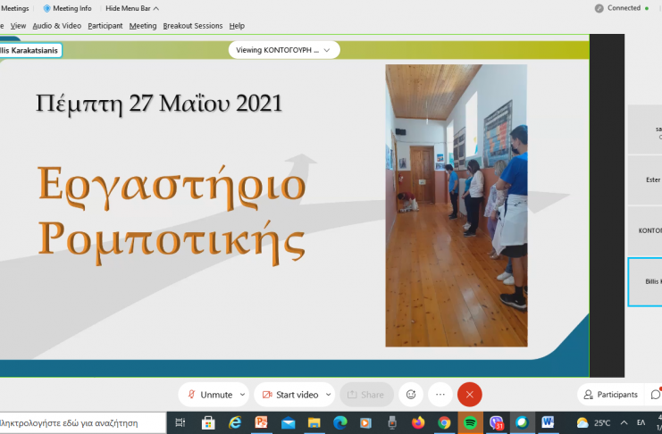Open video options arrow beside Start video
Image resolution: width=662 pixels, height=434 pixels.
coord(328,395)
